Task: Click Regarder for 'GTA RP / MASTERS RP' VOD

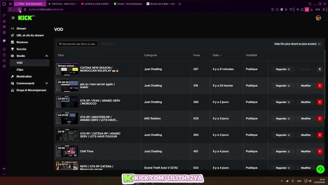Action: point(283,118)
